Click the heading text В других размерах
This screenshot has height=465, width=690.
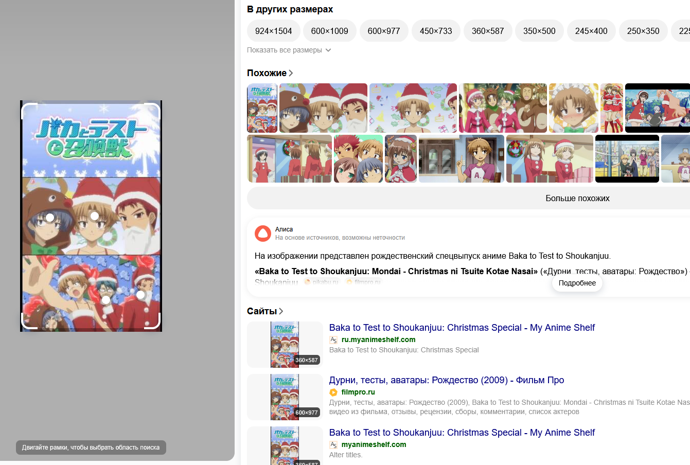[x=290, y=9]
